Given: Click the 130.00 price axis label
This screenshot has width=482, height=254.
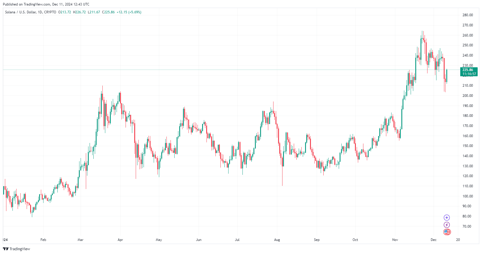Looking at the screenshot, I should 467,166.
